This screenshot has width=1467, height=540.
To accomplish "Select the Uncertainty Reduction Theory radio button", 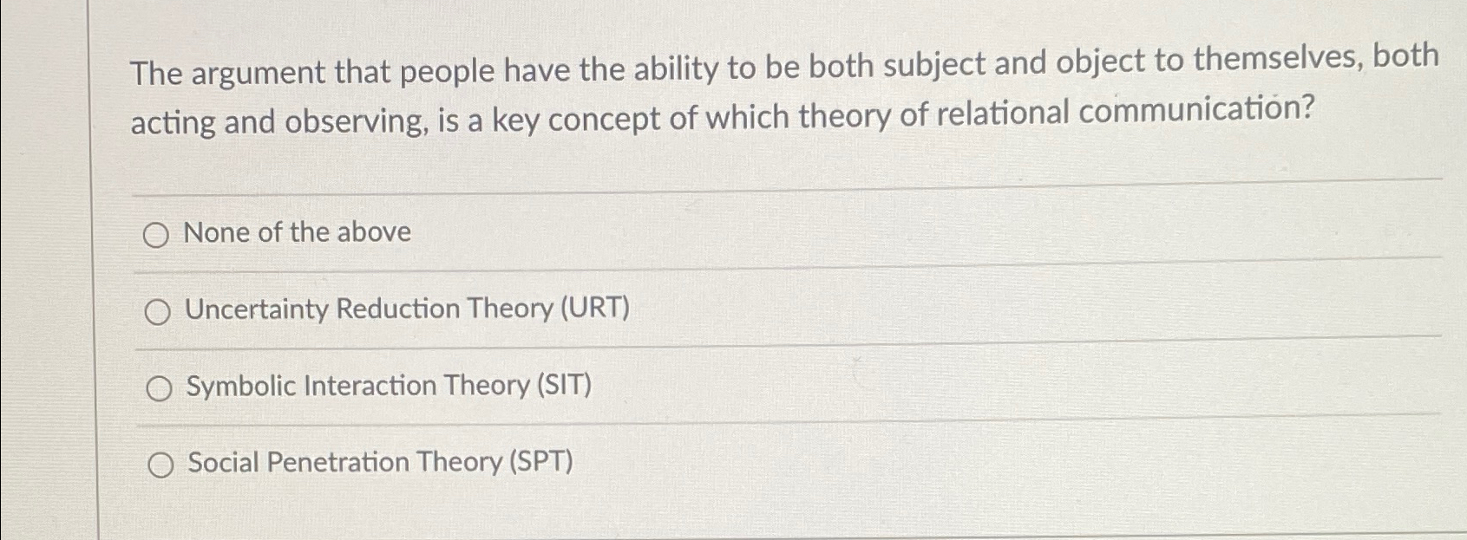I will 157,312.
